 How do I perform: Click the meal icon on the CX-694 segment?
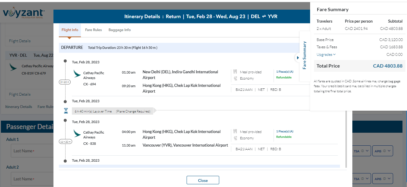235,72
